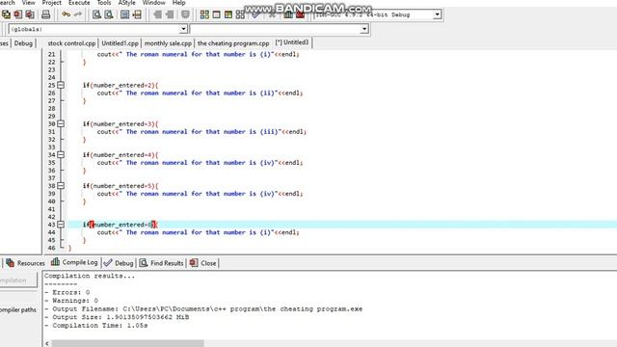This screenshot has height=347, width=617.
Task: Open the Project menu
Action: coord(51,3)
